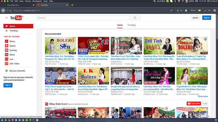218x122 pixels.
Task: Click the Nhạc Đám Cưới channel avatar
Action: click(x=46, y=104)
